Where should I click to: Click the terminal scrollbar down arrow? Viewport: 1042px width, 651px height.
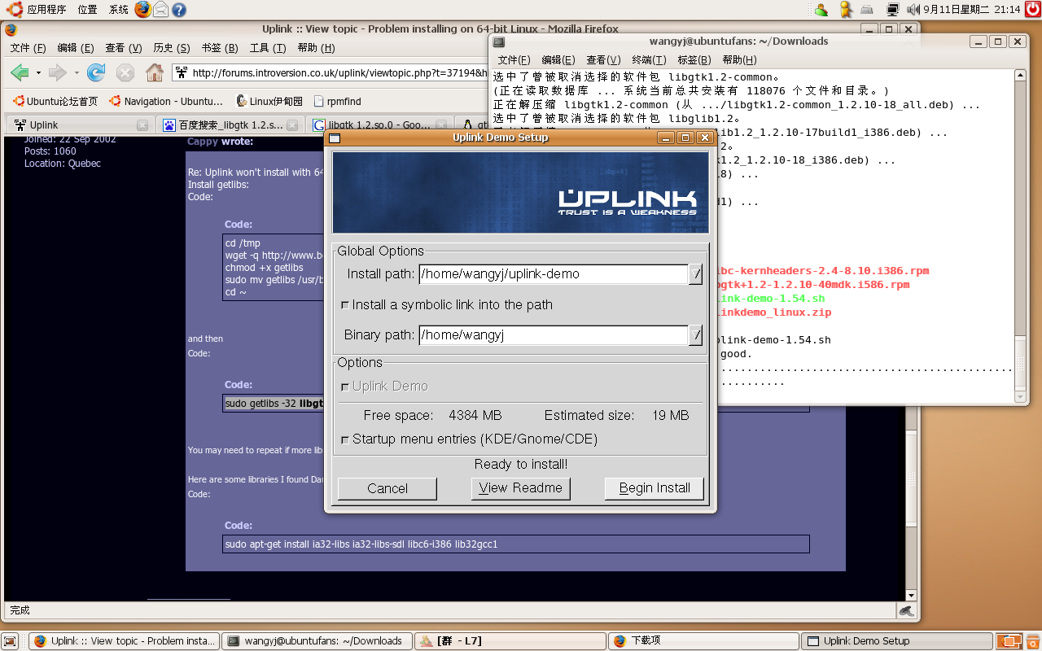tap(1020, 397)
